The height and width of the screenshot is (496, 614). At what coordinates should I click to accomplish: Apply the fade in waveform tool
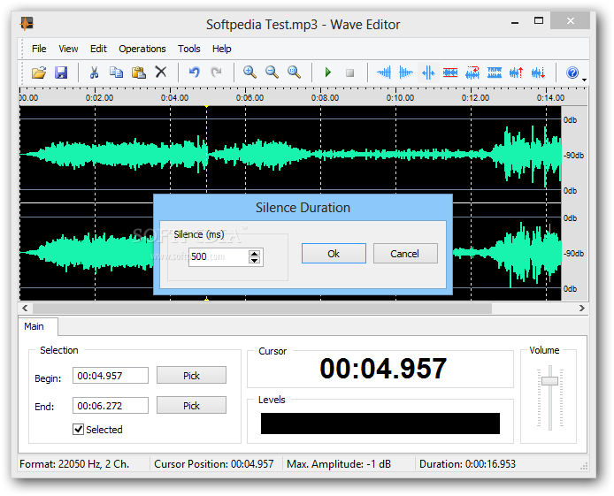tap(384, 72)
